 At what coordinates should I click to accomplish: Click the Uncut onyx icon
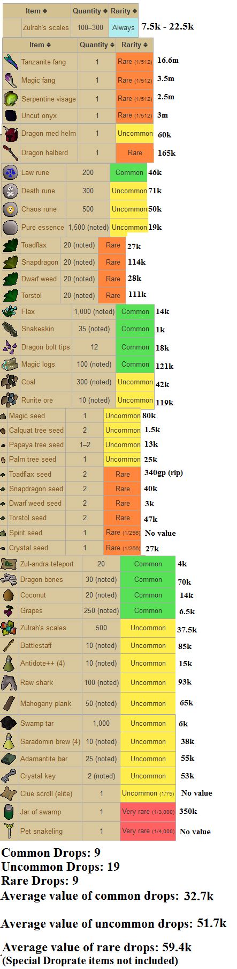(11, 115)
